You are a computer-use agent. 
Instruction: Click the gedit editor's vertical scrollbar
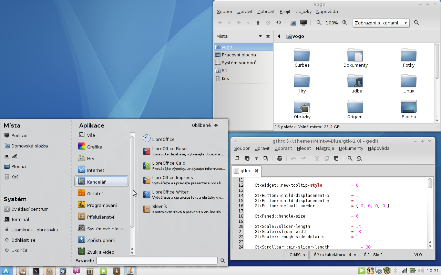[x=430, y=183]
